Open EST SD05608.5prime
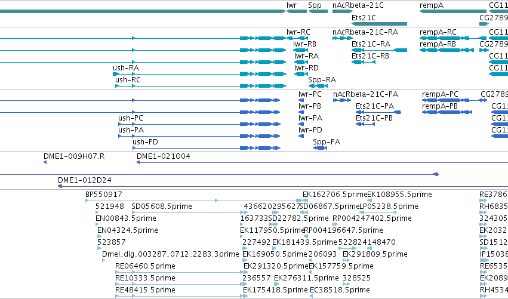The image size is (508, 299). pyautogui.click(x=162, y=206)
